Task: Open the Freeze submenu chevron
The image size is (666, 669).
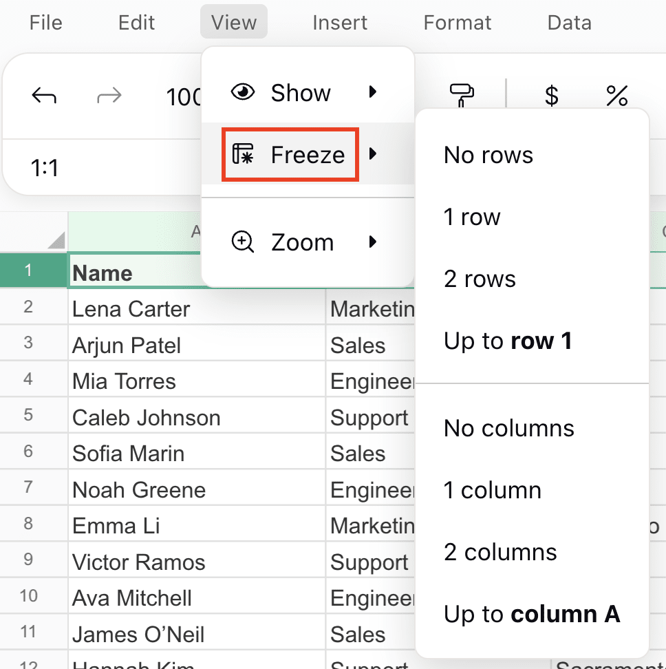Action: (x=374, y=154)
